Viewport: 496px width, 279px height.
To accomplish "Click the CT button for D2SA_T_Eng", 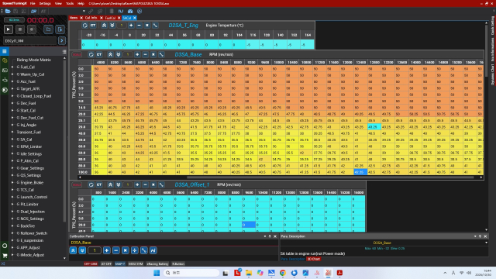I will 93,26.
